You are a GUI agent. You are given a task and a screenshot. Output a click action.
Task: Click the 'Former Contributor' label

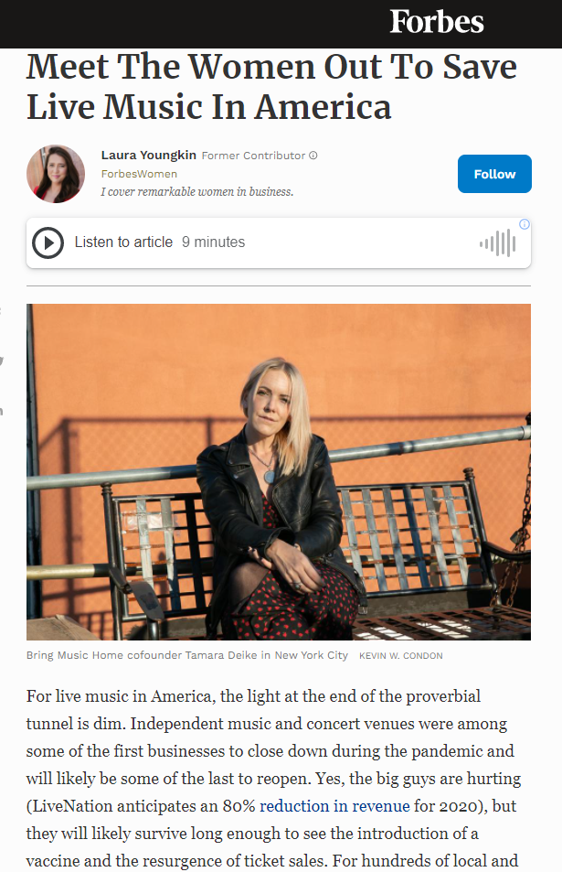[253, 156]
